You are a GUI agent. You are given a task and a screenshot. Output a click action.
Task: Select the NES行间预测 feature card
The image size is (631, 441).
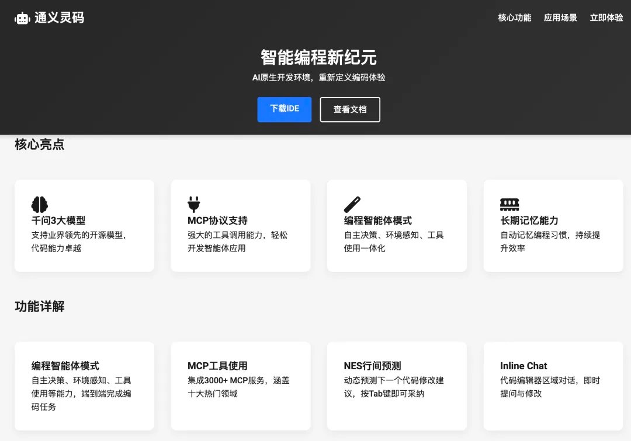(x=397, y=386)
